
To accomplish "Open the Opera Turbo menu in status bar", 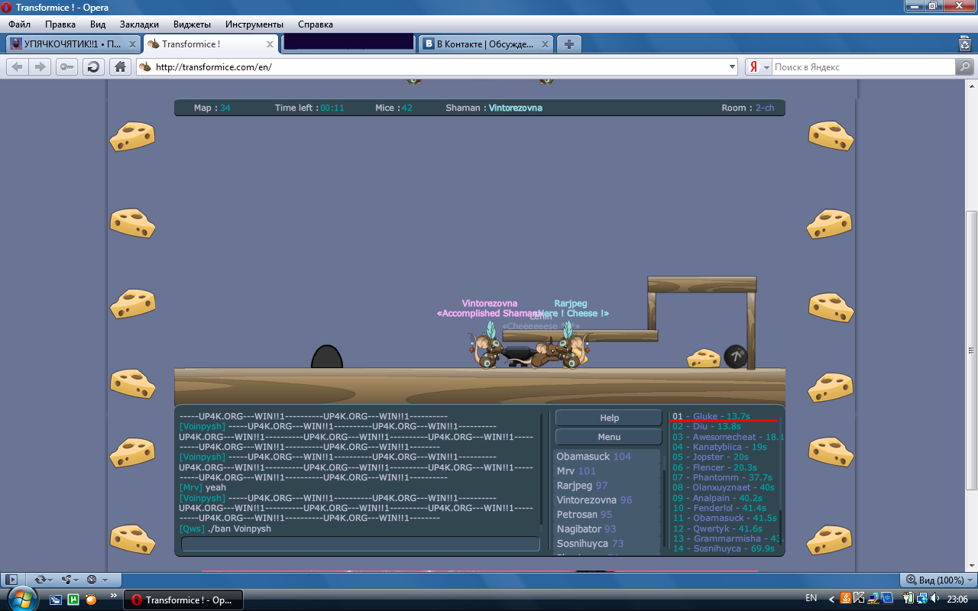I will 96,580.
